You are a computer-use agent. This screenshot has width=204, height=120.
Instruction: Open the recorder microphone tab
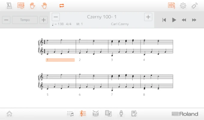click(x=121, y=114)
